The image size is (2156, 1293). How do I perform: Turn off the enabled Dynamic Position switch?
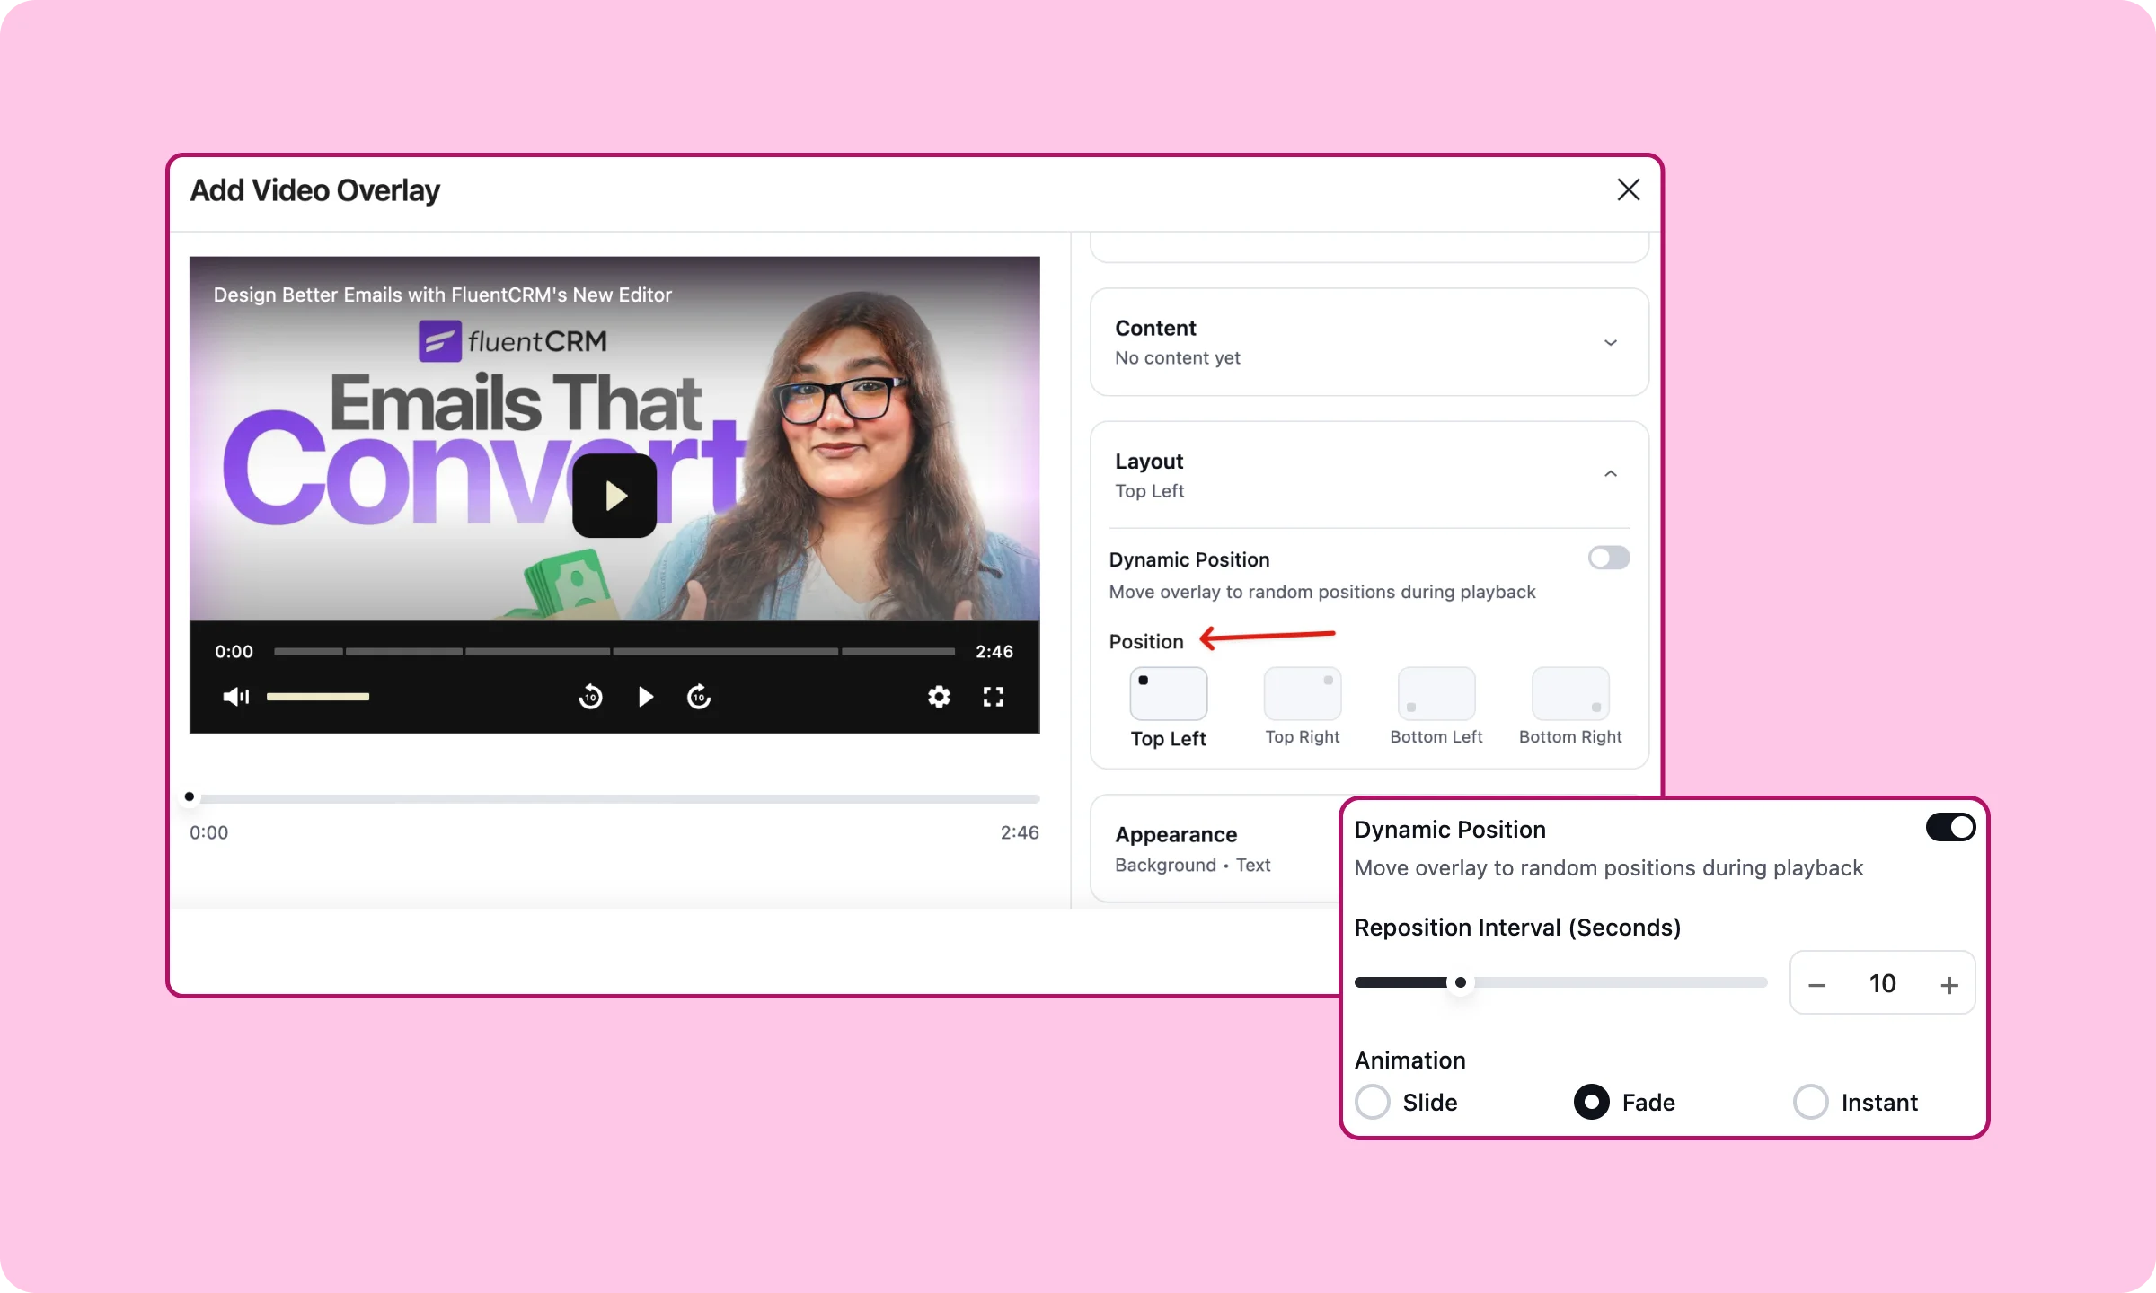[x=1950, y=827]
